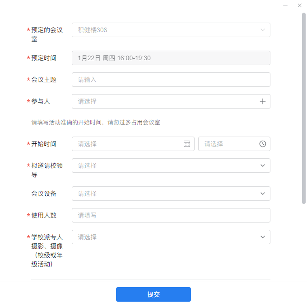
Task: Expand 拟邀请校领导 dropdown arrow
Action: (263, 166)
